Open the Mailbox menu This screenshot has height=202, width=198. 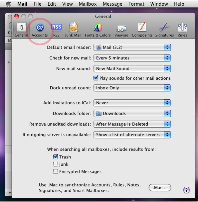(x=88, y=4)
